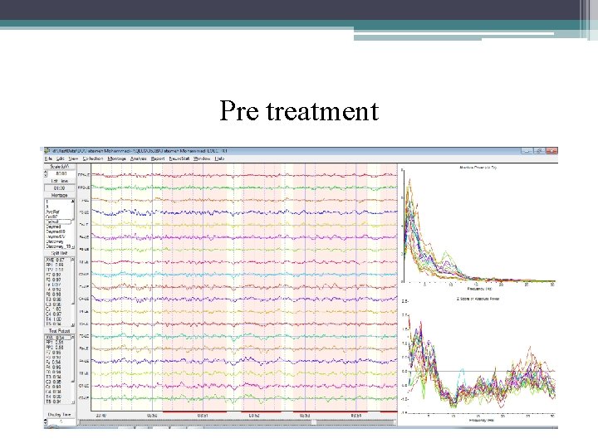Click the Z Score of Absolute Power plot
Viewport: 598px width, 448px height.
(x=478, y=359)
